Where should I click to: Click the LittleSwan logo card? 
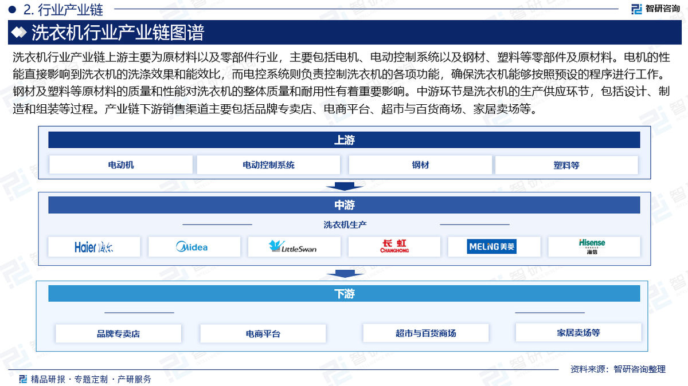tap(294, 247)
